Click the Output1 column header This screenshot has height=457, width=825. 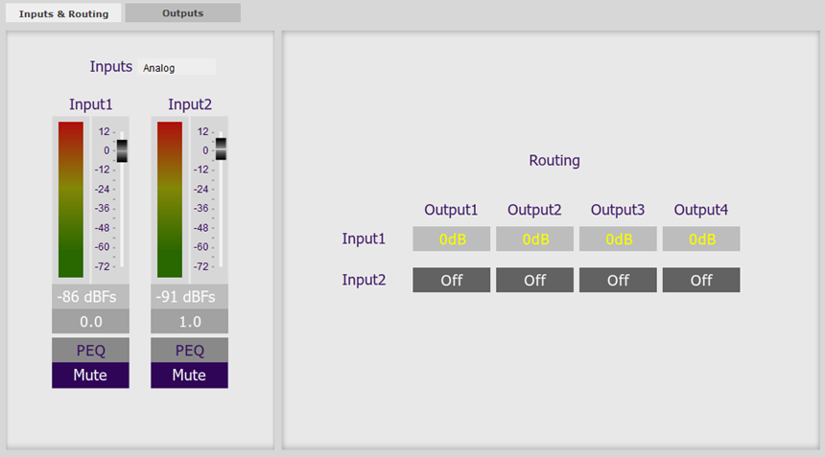coord(451,210)
